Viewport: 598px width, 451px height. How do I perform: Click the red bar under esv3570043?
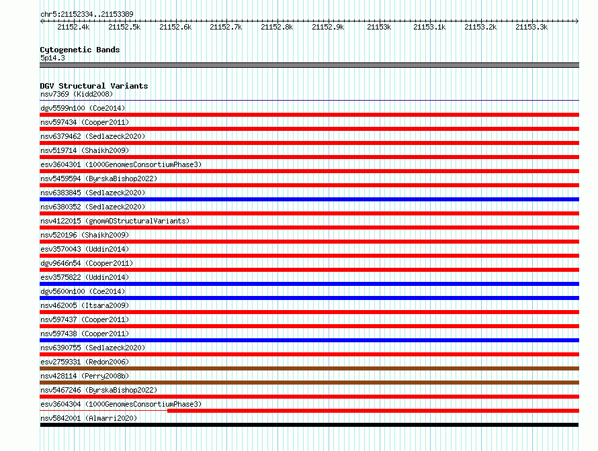pos(309,256)
